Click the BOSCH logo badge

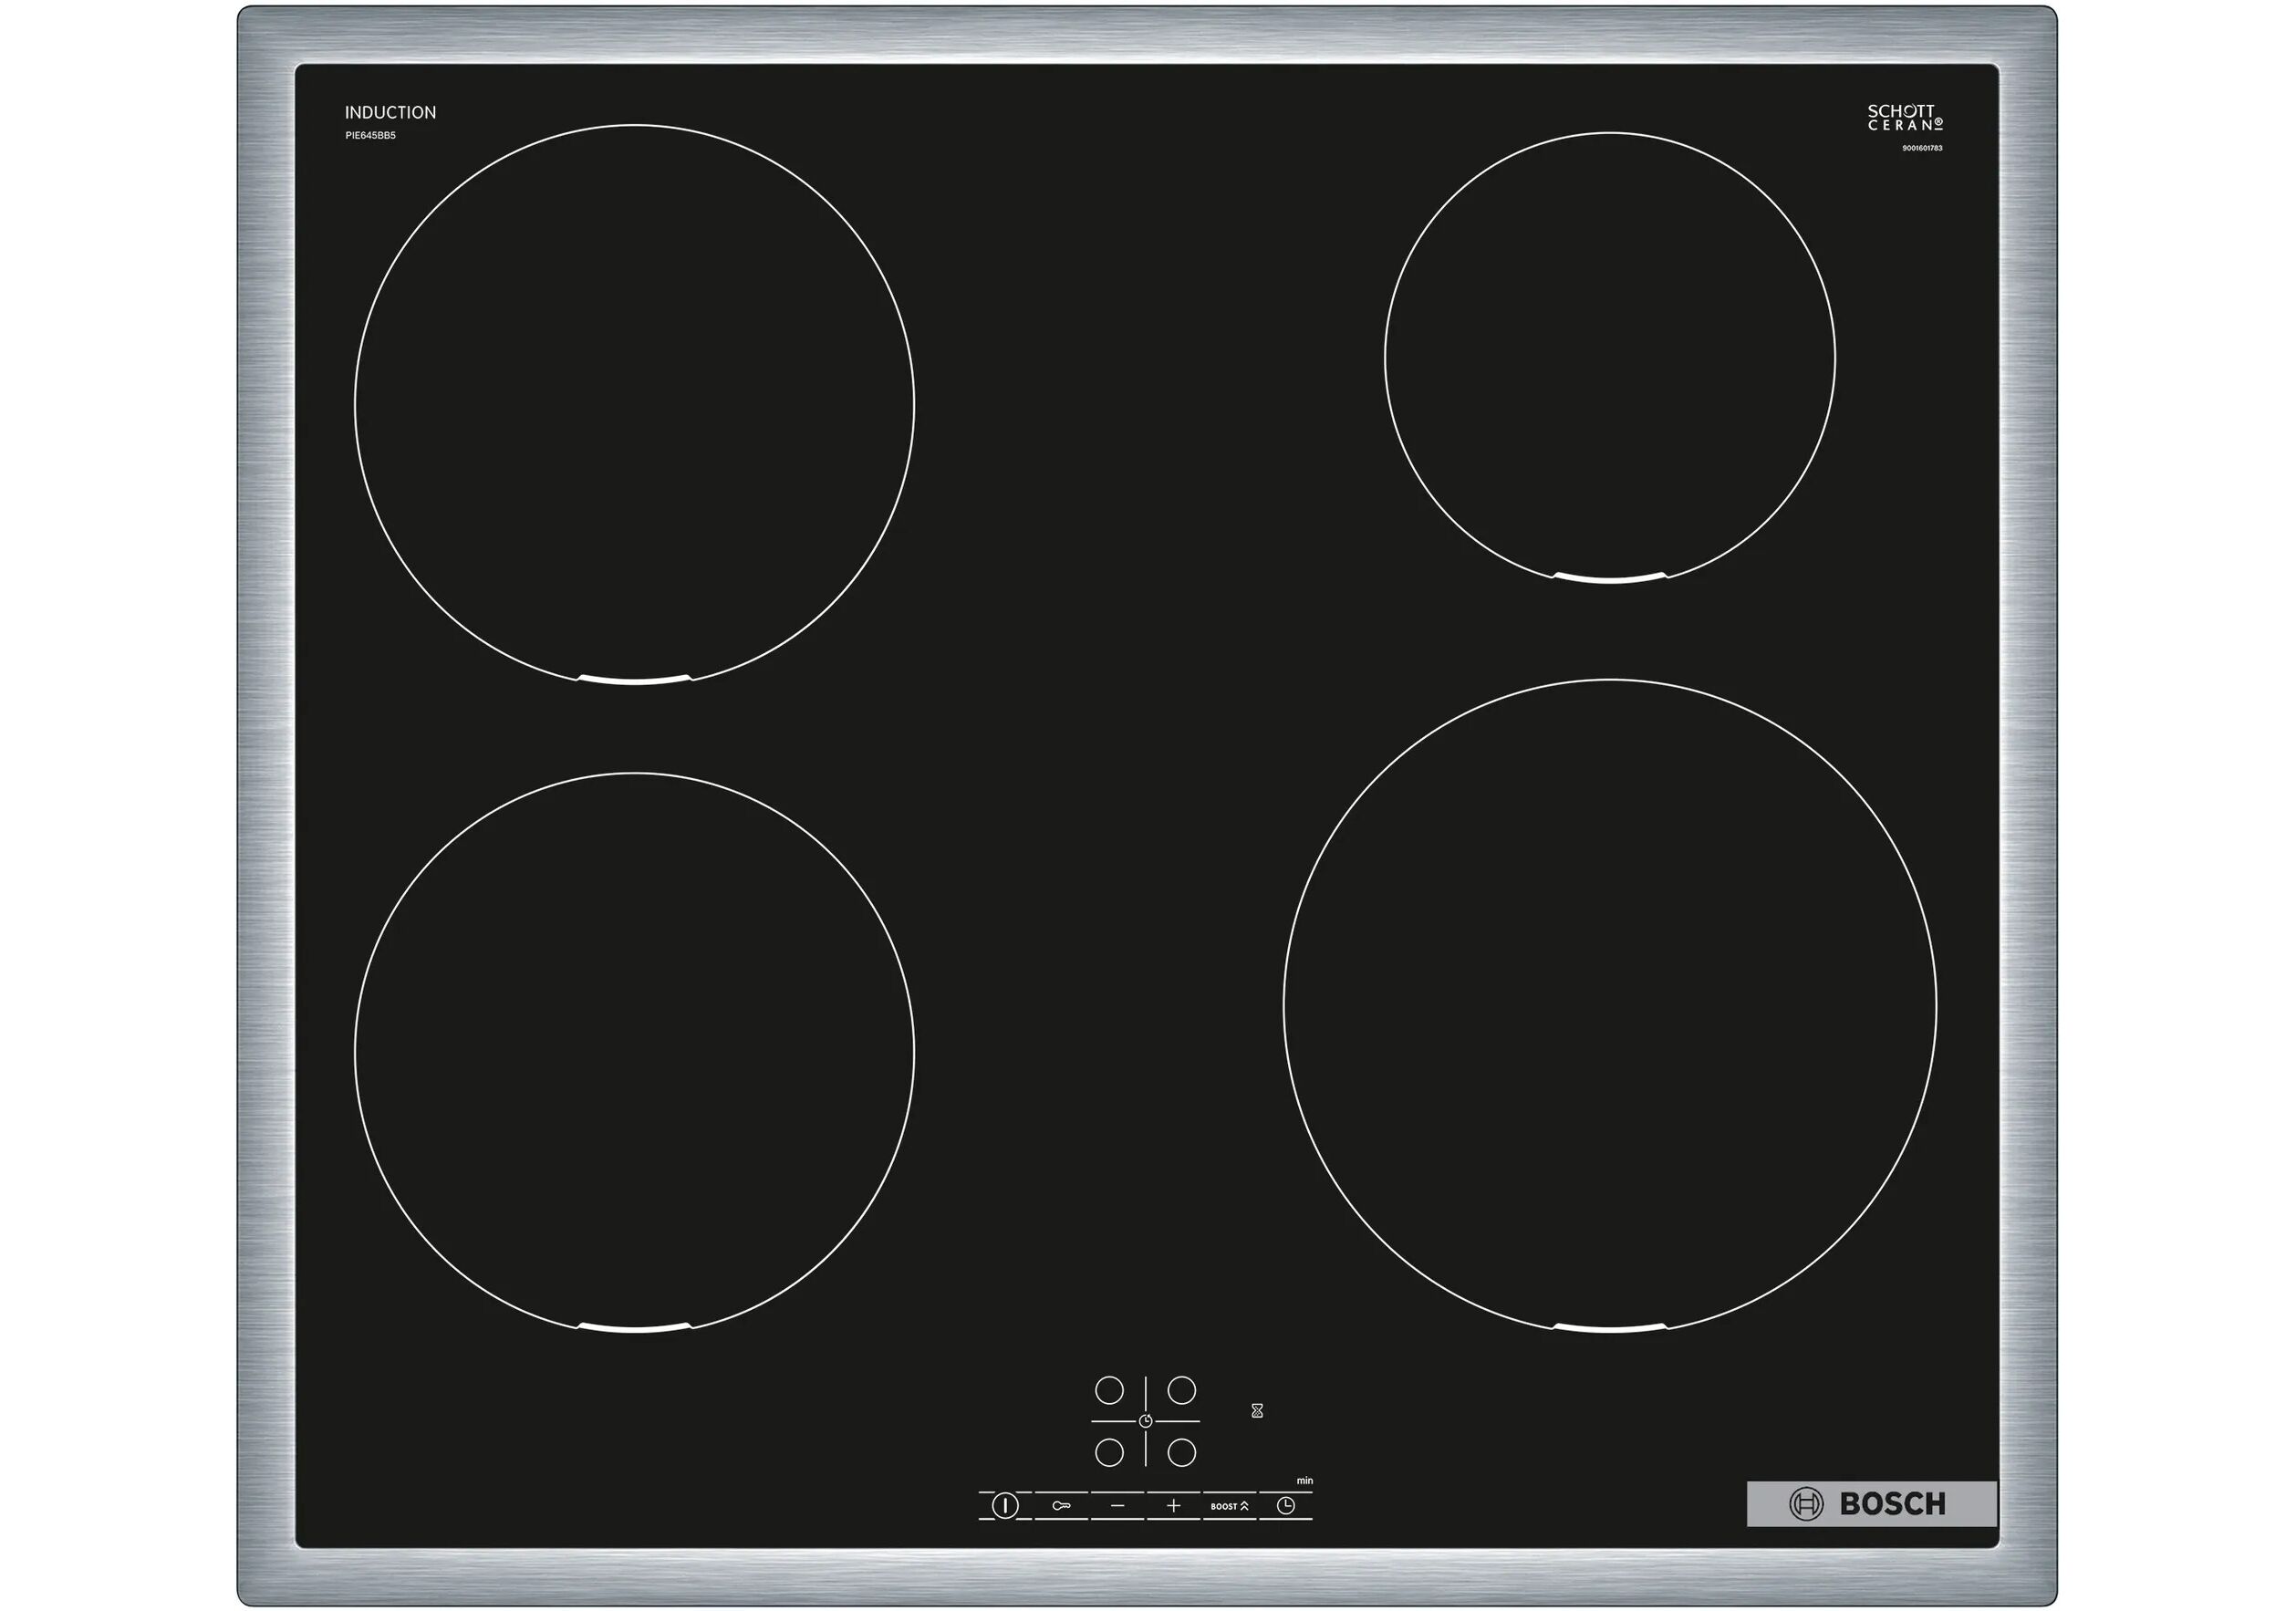click(1871, 1504)
